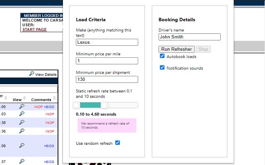Click INOP text in the .36 row
The image size is (265, 165).
[50, 131]
